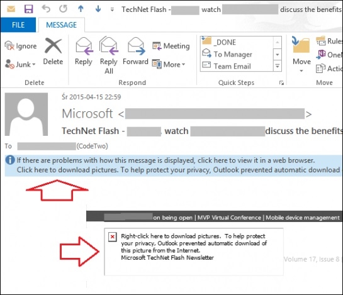The height and width of the screenshot is (295, 343).
Task: Forward this message
Action: coord(135,52)
